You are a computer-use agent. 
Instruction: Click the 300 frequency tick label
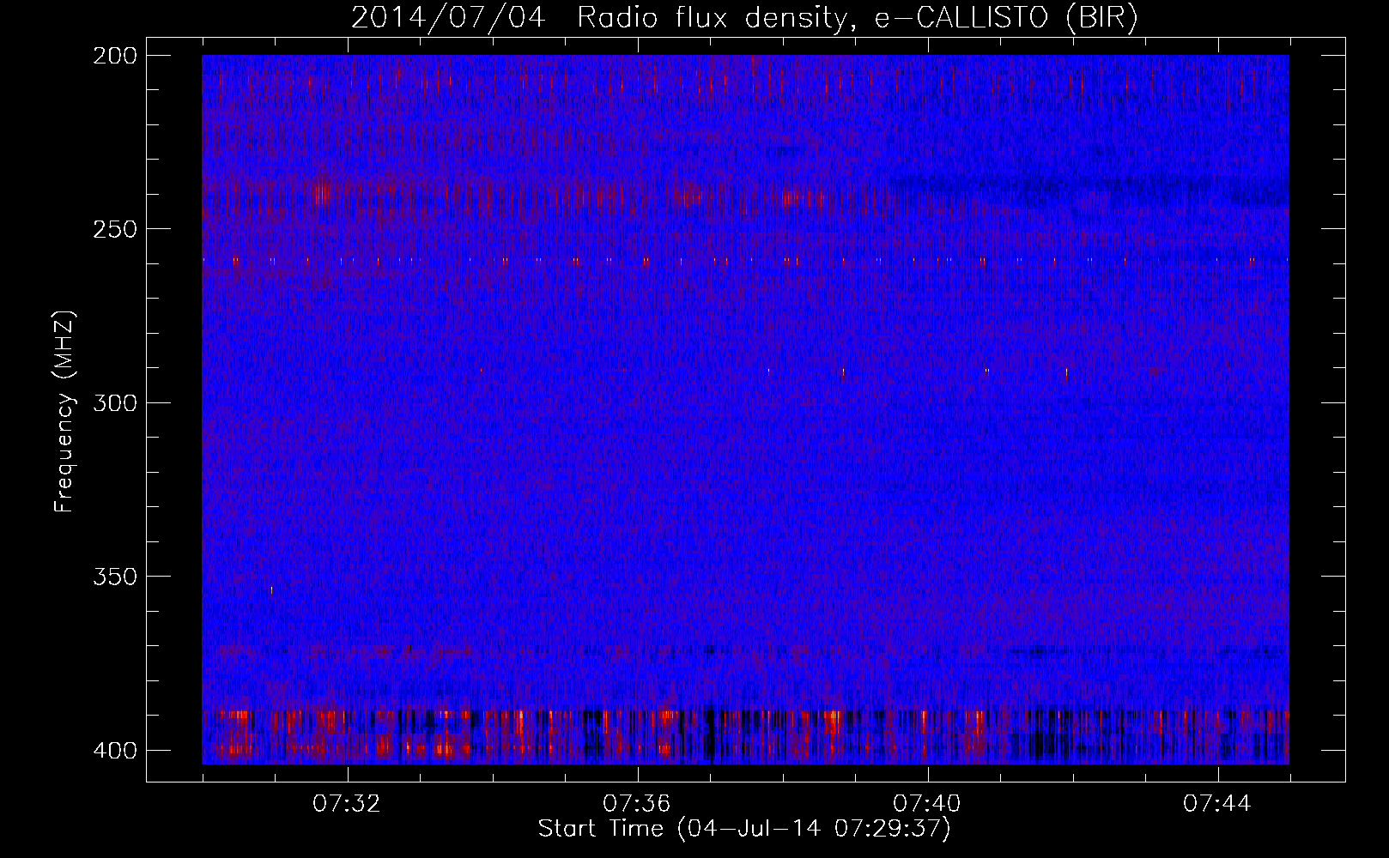coord(114,402)
